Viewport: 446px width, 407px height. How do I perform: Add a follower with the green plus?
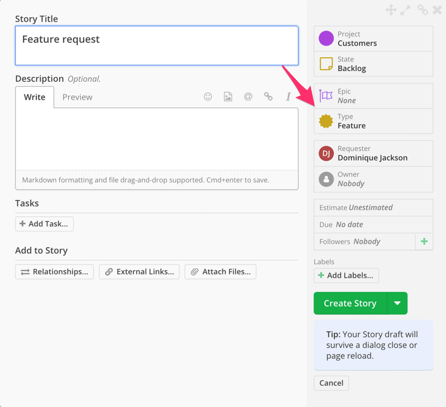[x=424, y=242]
